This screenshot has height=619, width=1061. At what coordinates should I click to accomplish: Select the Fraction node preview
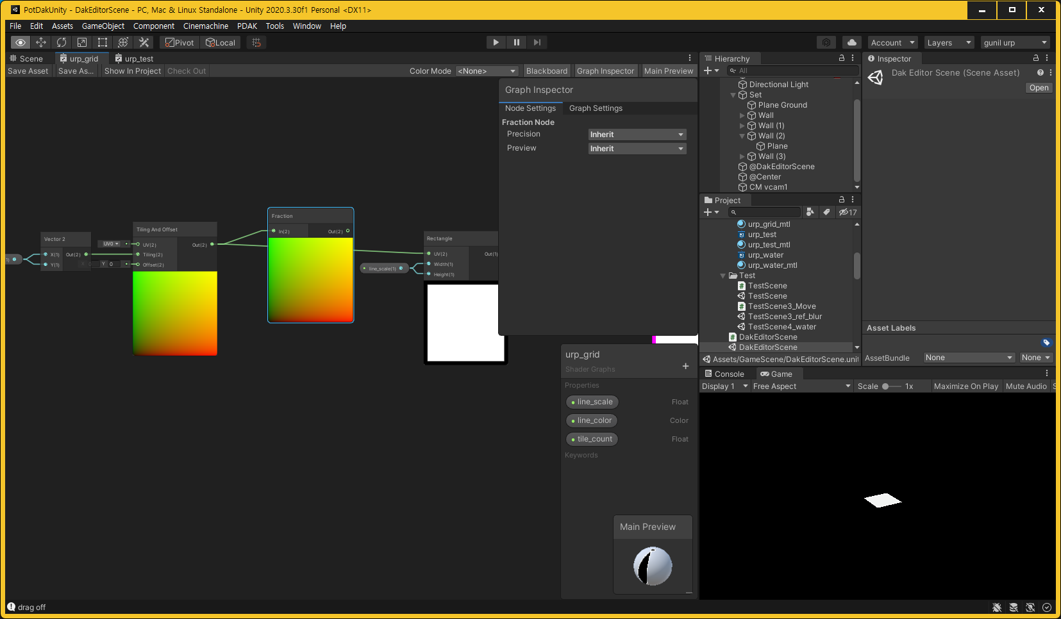point(310,279)
